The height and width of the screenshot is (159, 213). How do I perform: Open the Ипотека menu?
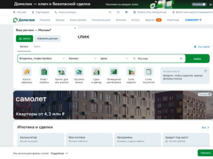pos(121,20)
